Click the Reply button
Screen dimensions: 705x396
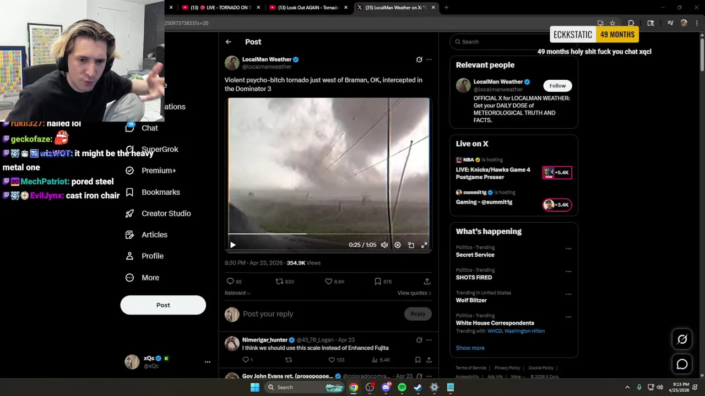click(x=418, y=314)
